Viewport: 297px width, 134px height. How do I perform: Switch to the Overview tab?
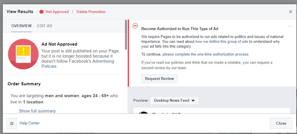(x=21, y=26)
